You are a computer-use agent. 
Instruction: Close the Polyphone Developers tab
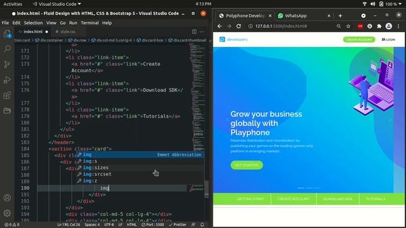pos(270,16)
